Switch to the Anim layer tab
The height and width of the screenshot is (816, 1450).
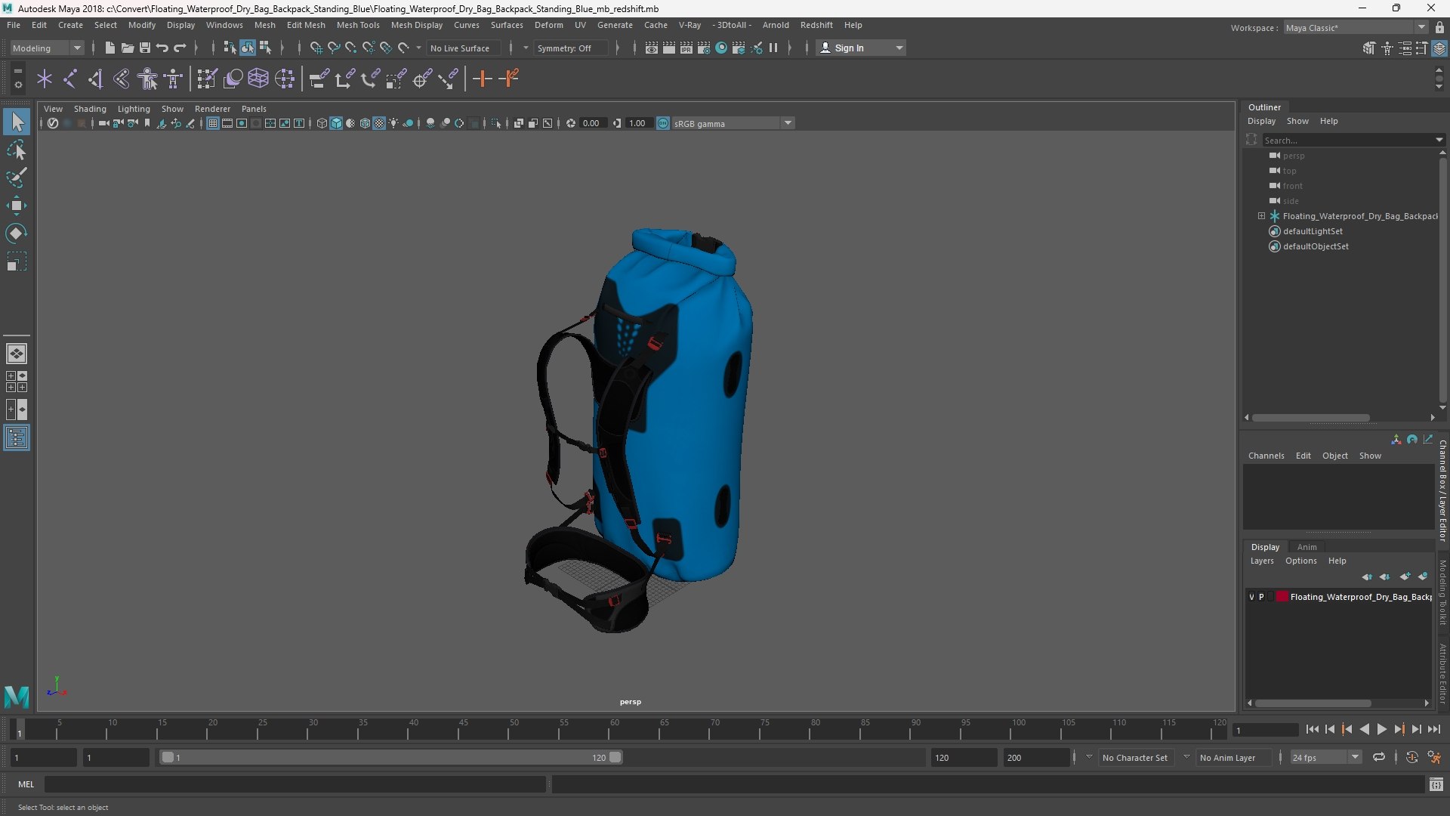(x=1307, y=547)
